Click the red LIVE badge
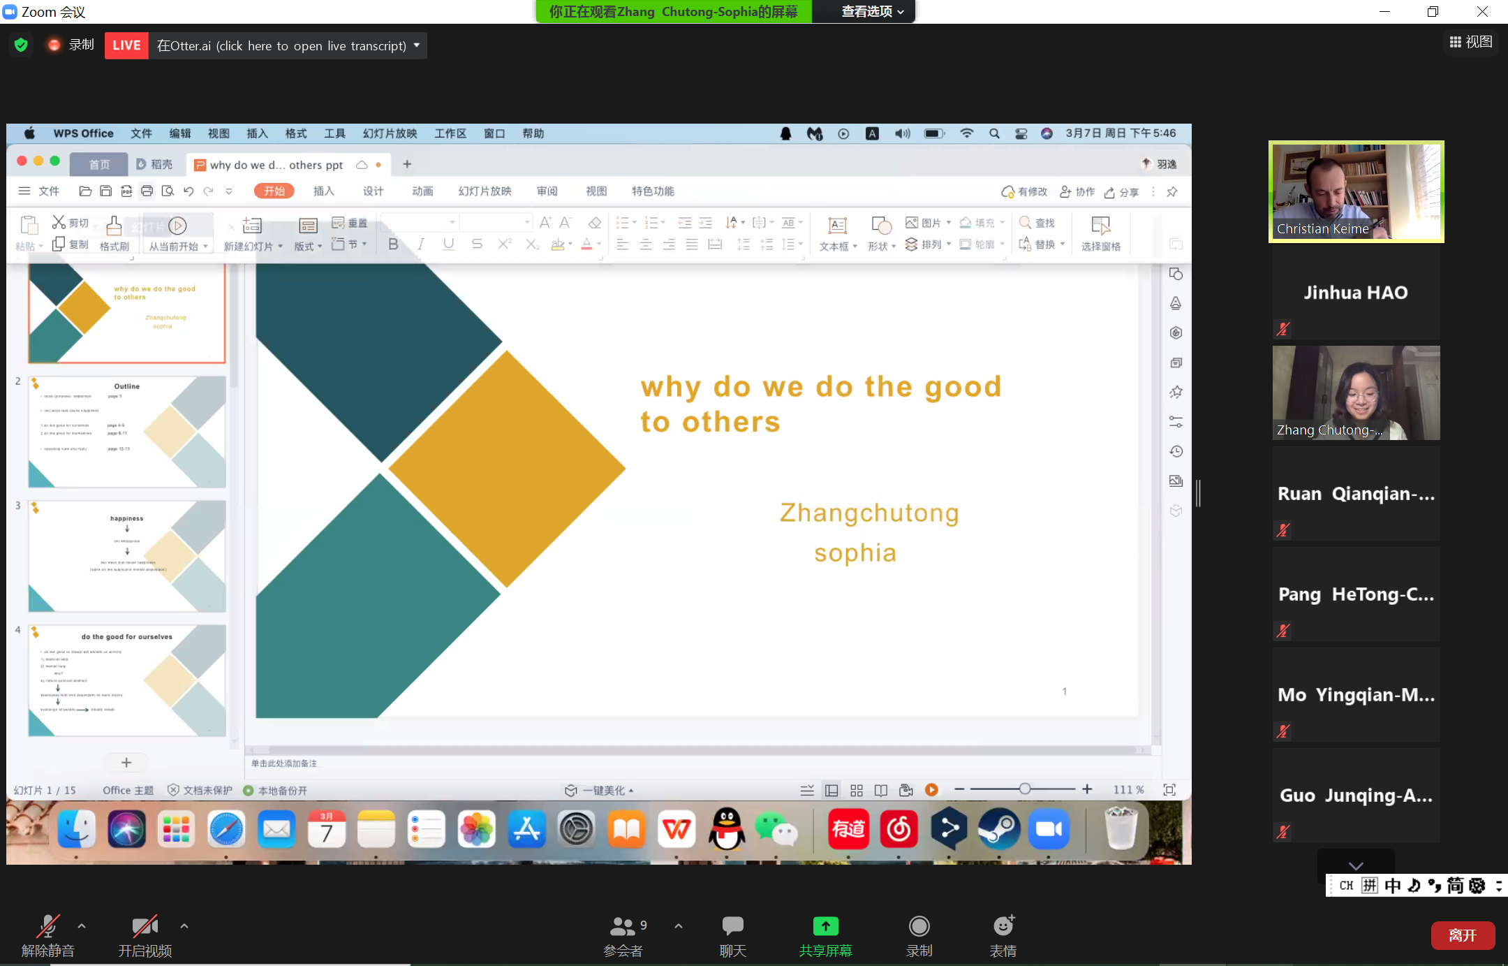 pos(126,45)
